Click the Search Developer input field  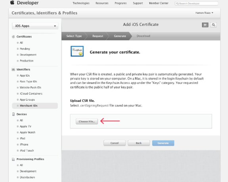pos(196,3)
